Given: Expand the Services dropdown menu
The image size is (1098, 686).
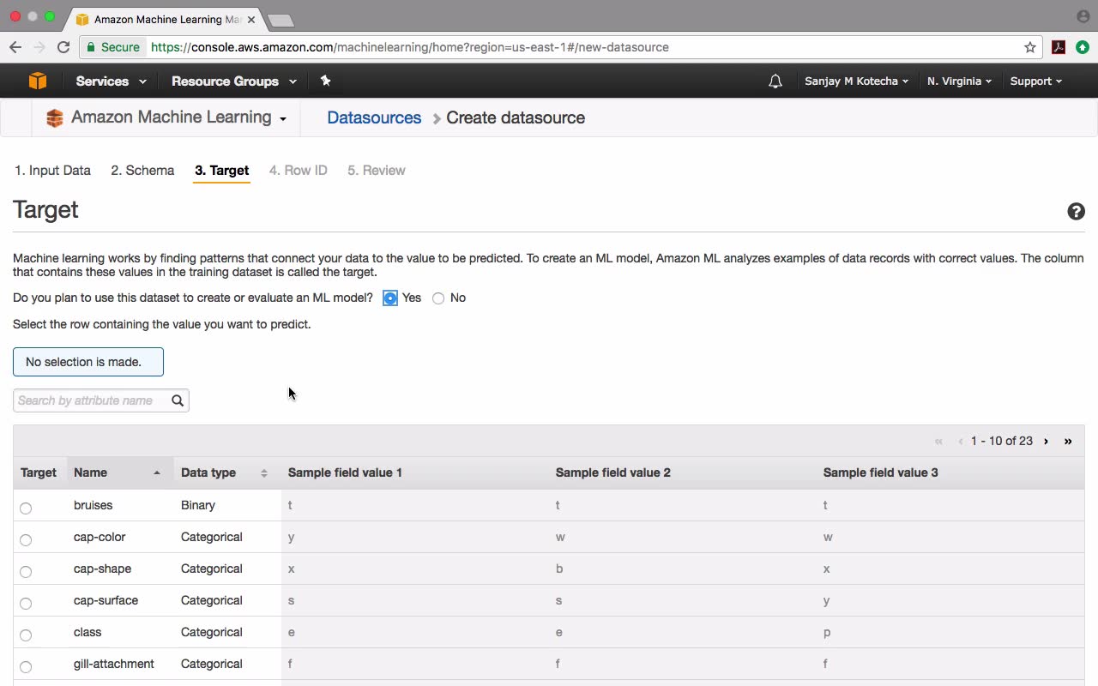Looking at the screenshot, I should tap(111, 81).
